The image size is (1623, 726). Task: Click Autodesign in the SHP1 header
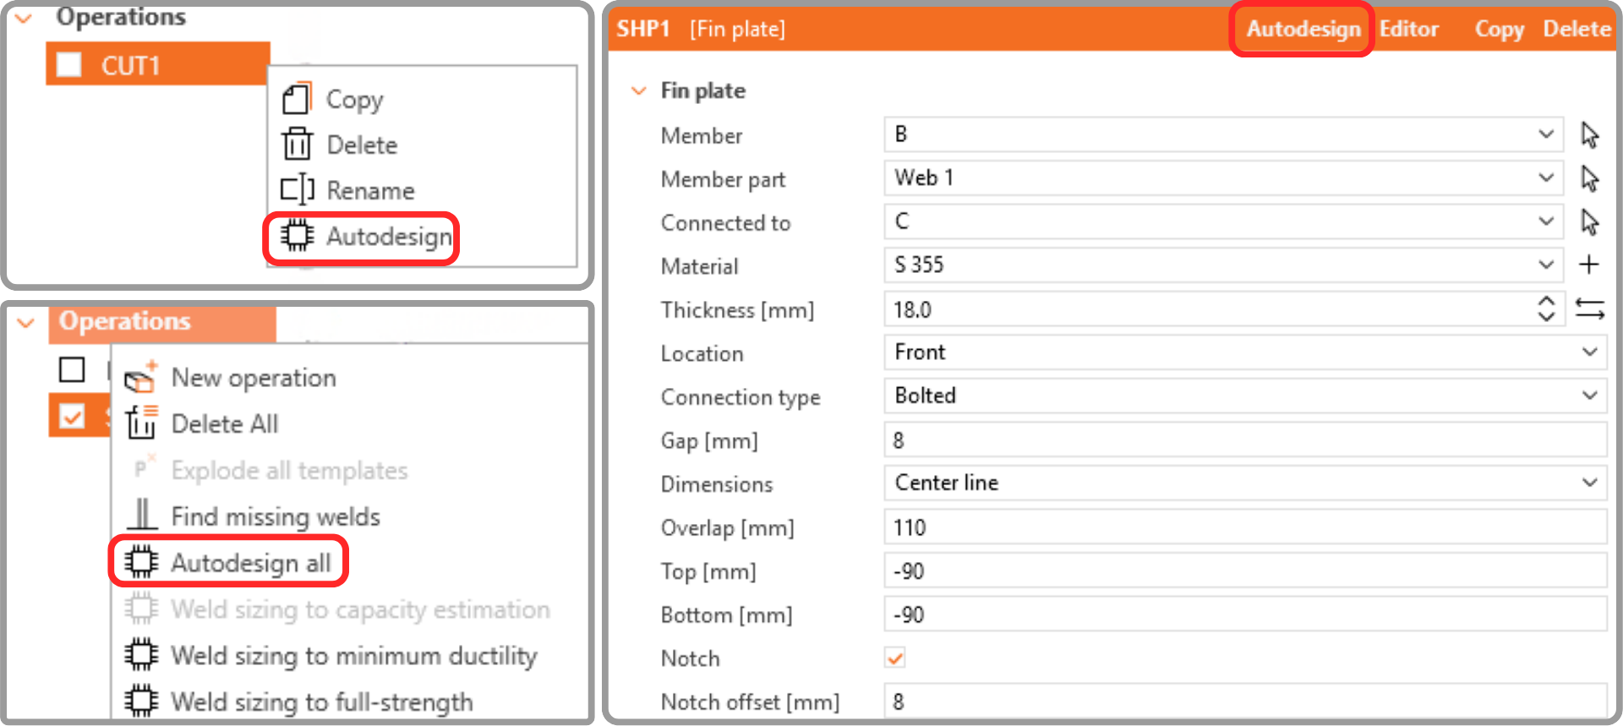1303,29
